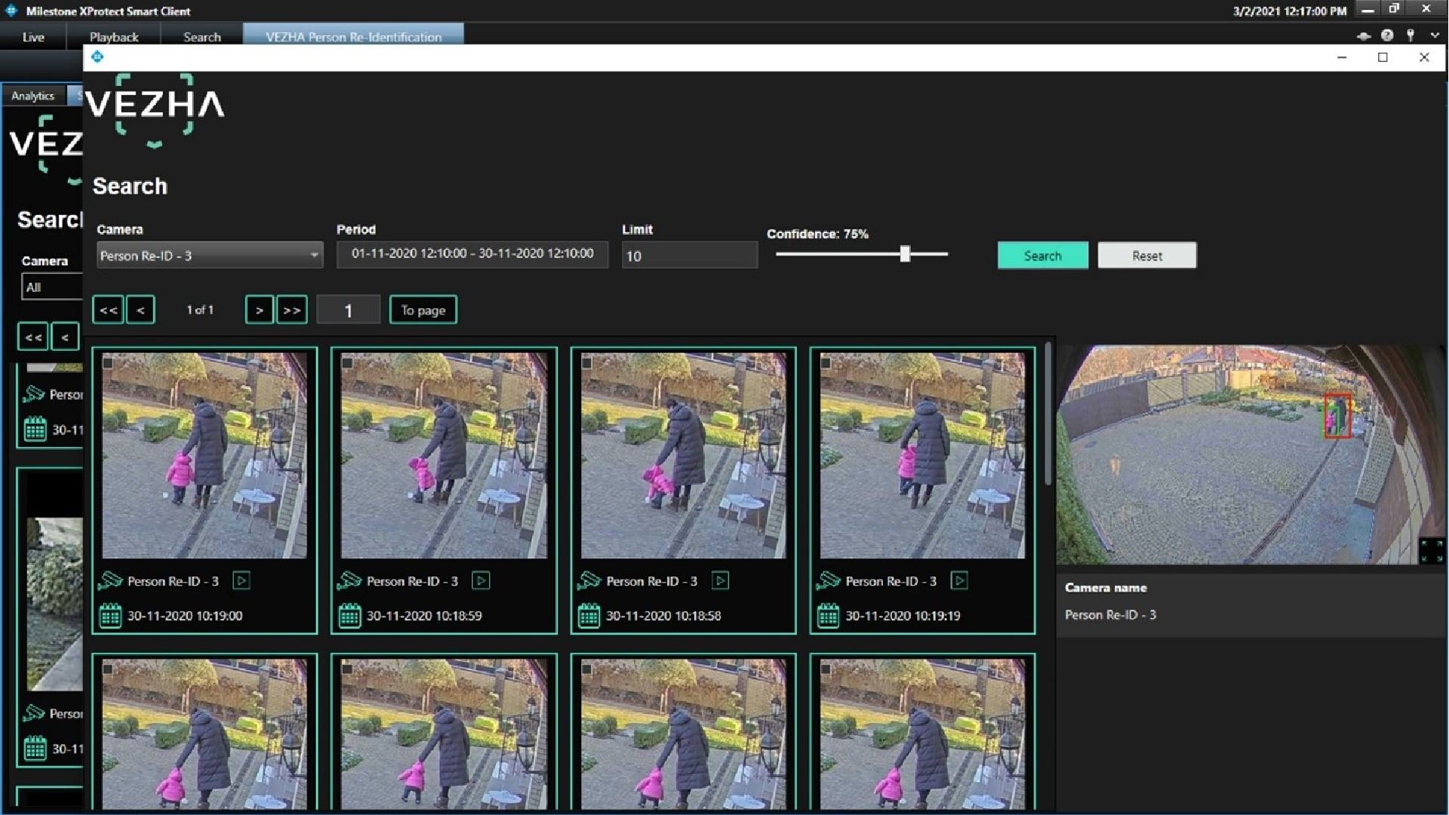The width and height of the screenshot is (1449, 815).
Task: Play clip for result dated 30-11-2020 10:19:19
Action: point(959,580)
